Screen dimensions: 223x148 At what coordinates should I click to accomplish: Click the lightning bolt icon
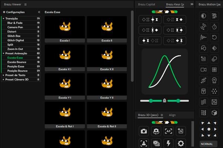click(x=168, y=143)
